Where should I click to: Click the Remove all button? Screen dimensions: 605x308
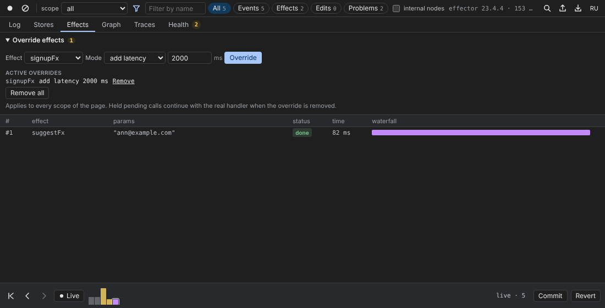28,92
